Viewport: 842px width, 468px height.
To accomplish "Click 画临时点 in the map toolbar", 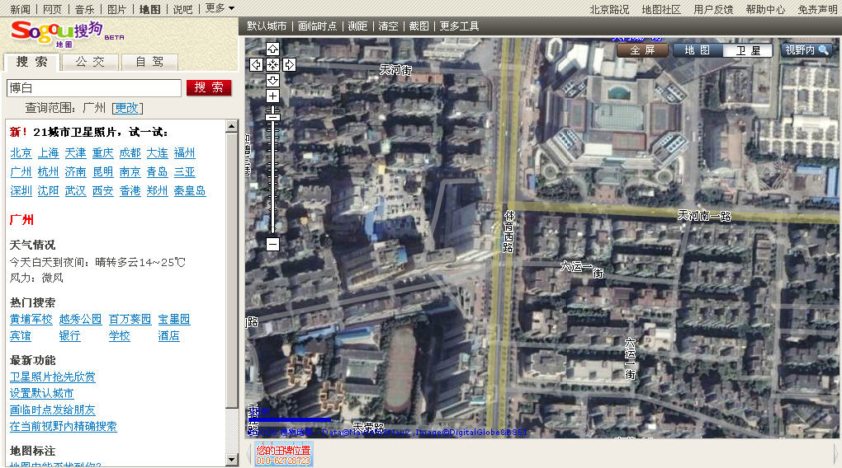I will point(317,26).
